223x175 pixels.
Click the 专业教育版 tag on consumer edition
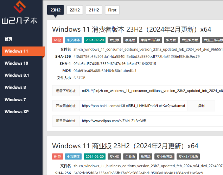[190, 40]
